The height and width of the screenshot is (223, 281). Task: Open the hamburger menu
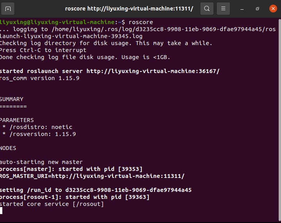(223, 9)
